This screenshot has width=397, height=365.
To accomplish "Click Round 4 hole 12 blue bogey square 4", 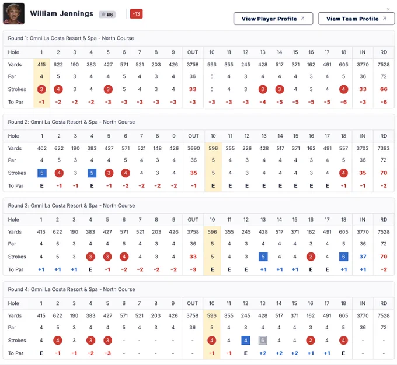I will pyautogui.click(x=246, y=341).
